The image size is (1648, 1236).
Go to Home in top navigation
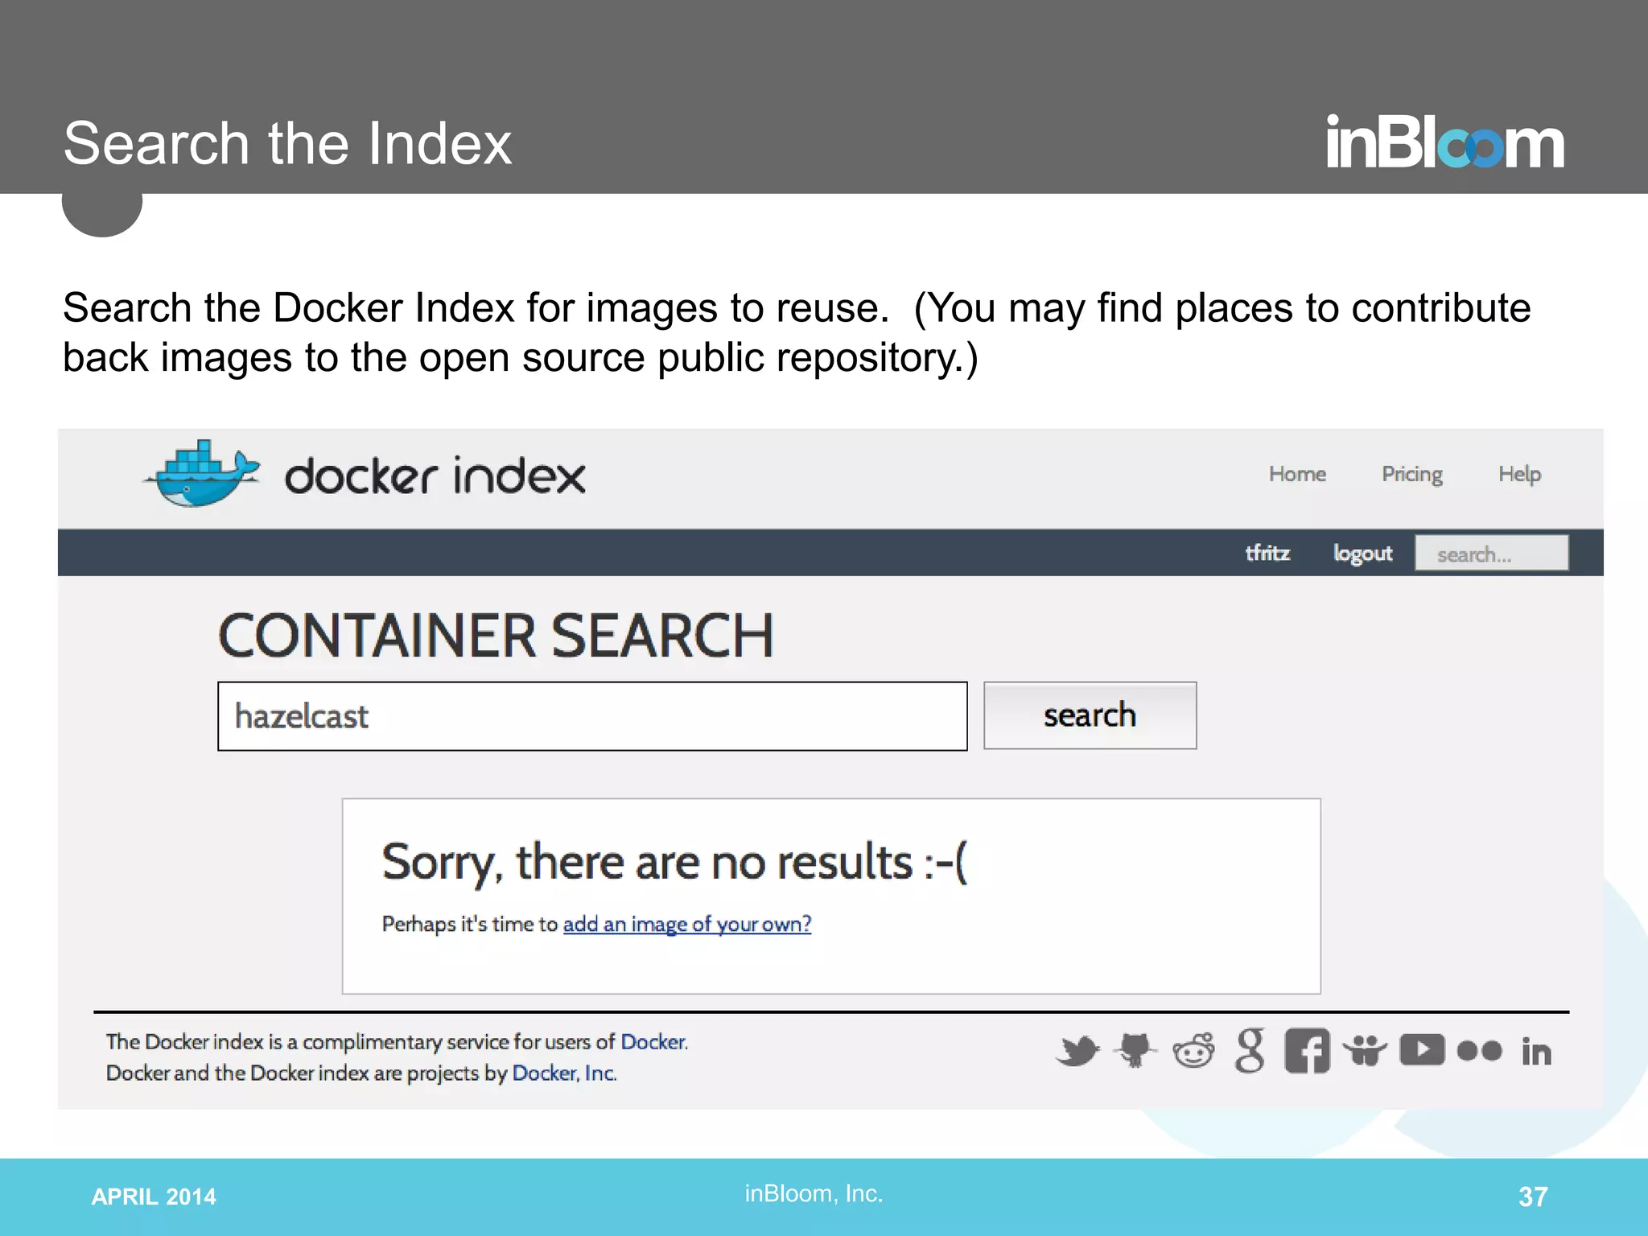[1297, 474]
